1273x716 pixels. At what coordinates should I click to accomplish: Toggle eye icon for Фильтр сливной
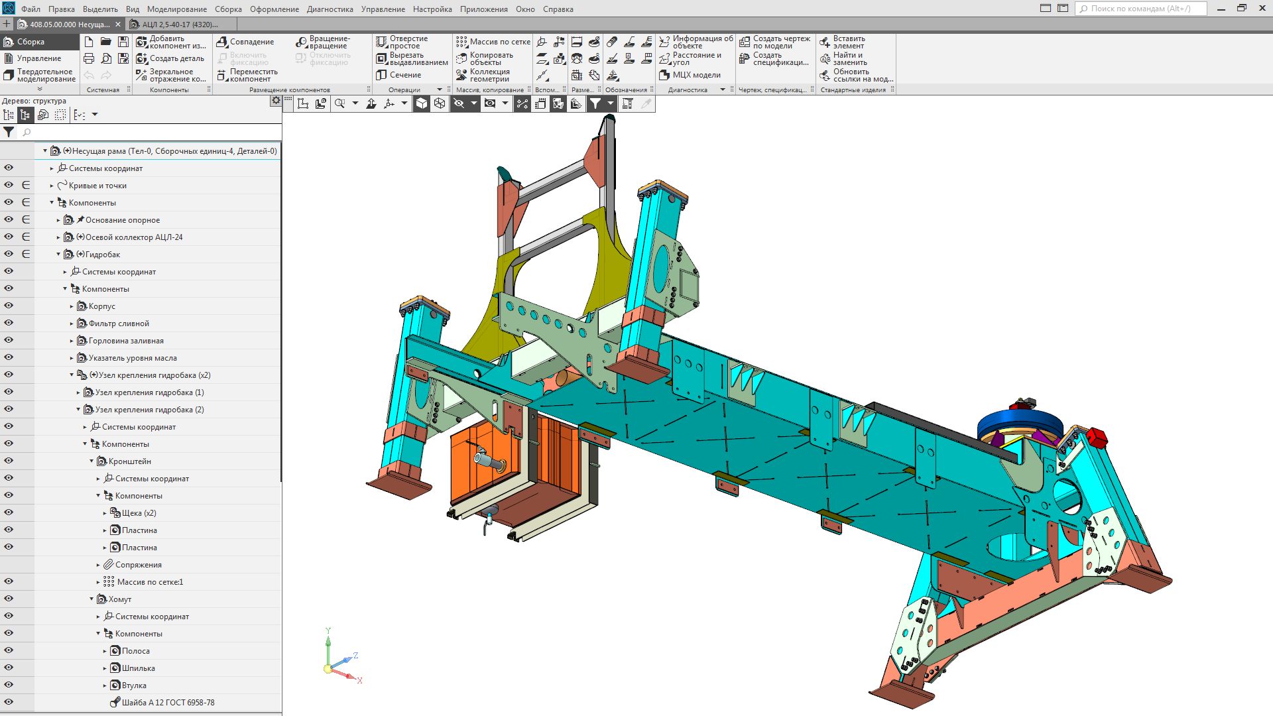pos(9,323)
